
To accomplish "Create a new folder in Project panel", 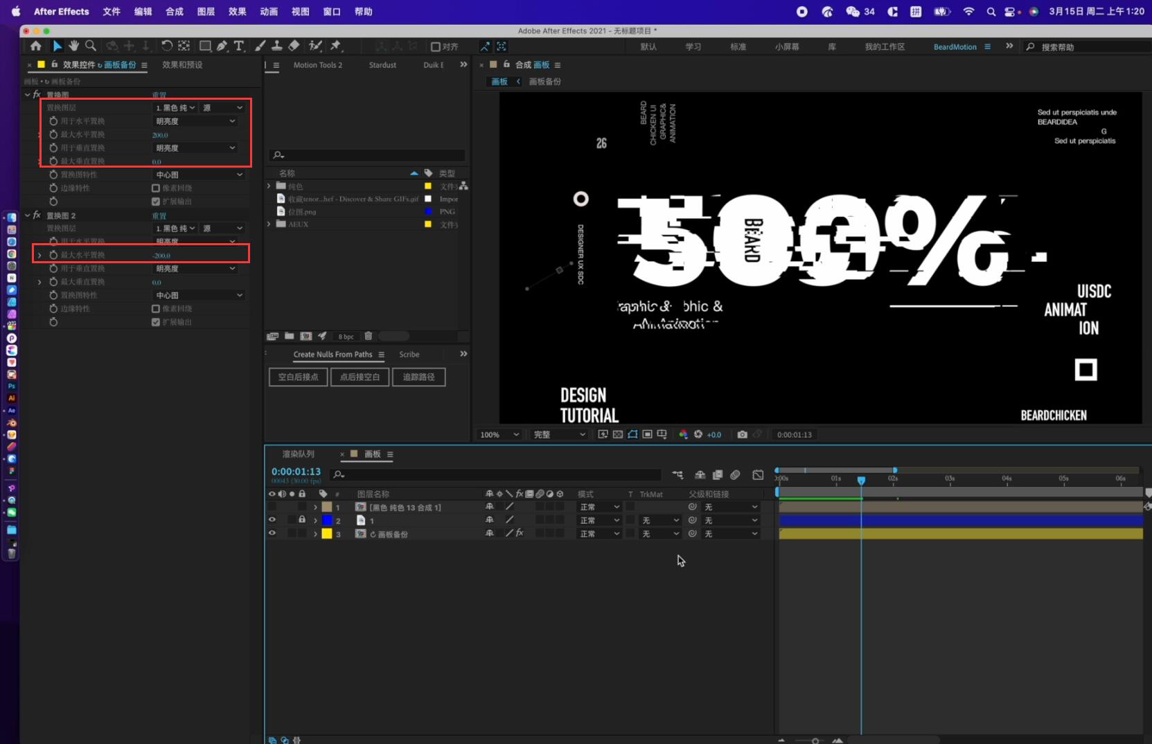I will pyautogui.click(x=289, y=336).
